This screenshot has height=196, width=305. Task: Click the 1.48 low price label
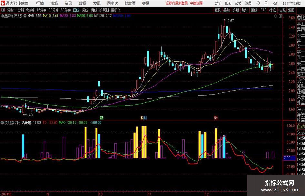(x=29, y=115)
